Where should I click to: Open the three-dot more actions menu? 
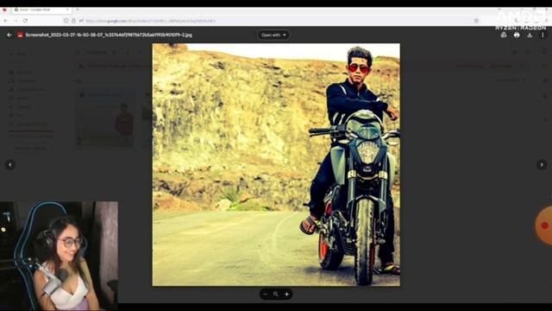tap(543, 35)
